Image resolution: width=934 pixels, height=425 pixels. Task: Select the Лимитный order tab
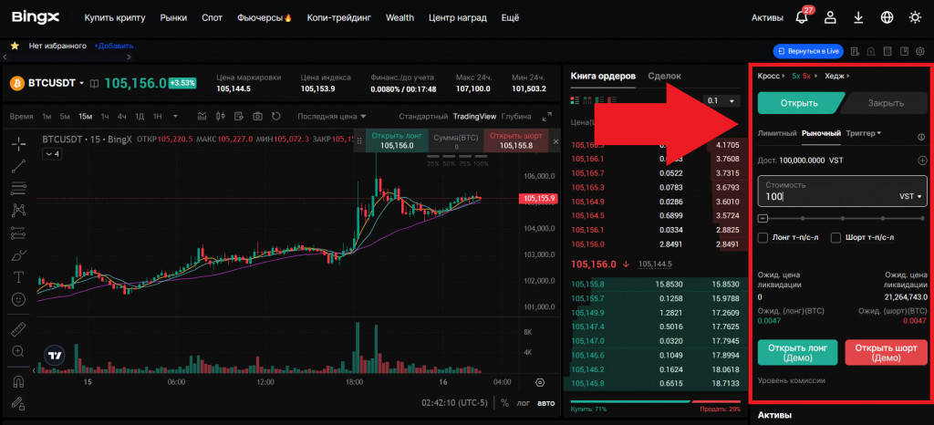pyautogui.click(x=777, y=133)
